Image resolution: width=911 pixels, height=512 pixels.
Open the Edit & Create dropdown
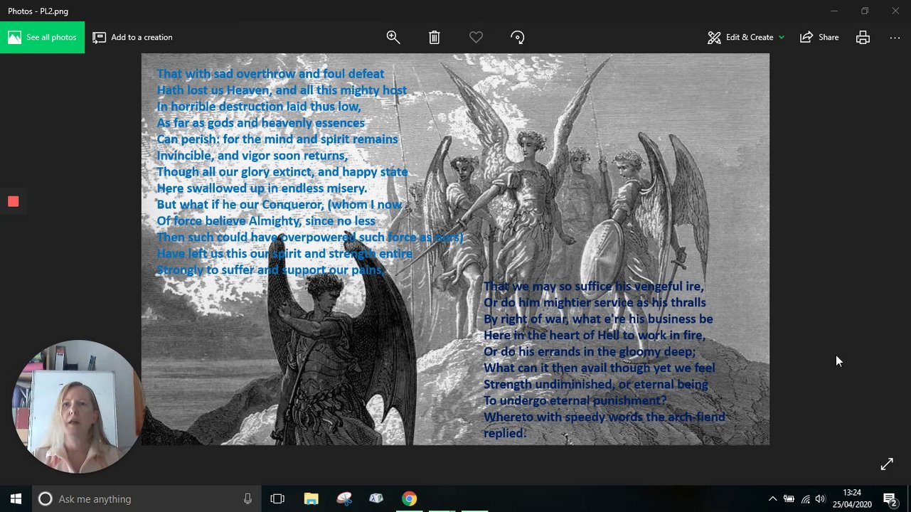pos(746,38)
